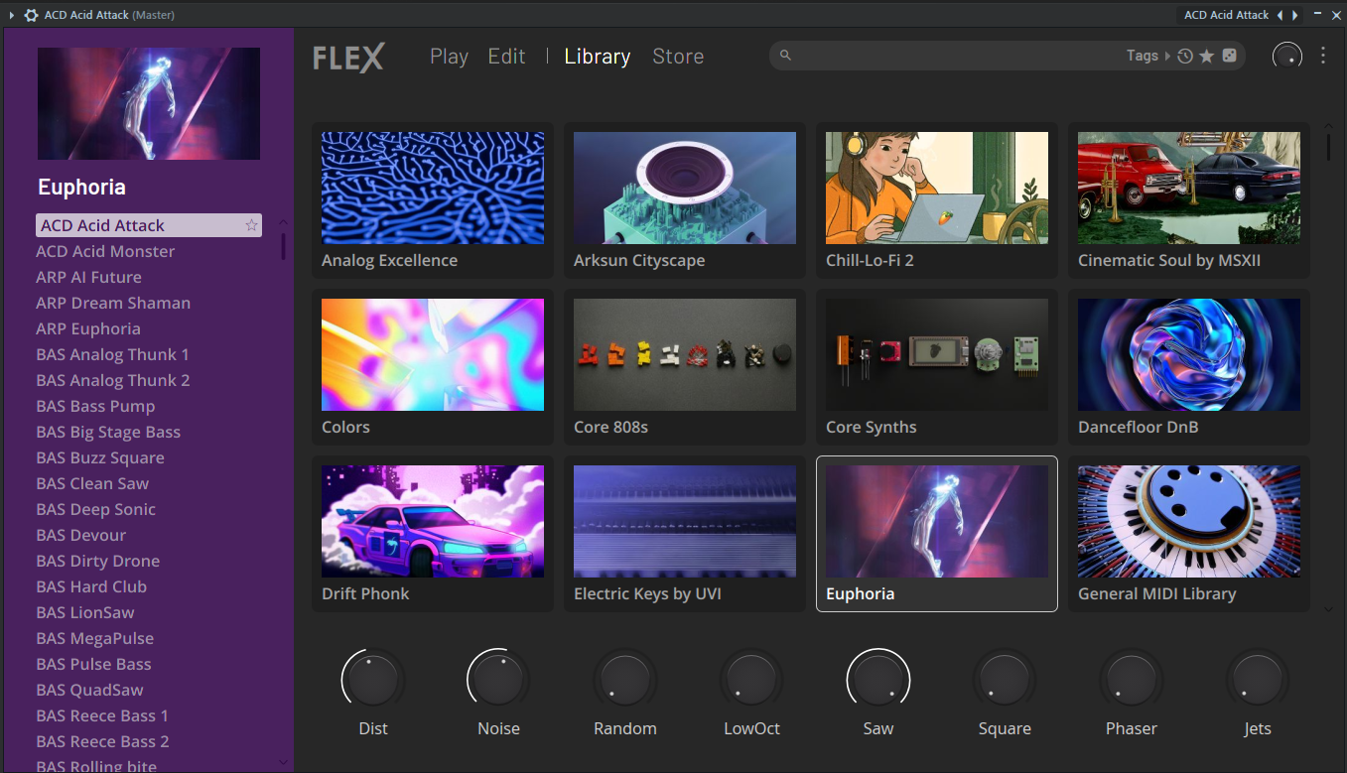Open the Store tab
Image resolution: width=1347 pixels, height=773 pixels.
point(678,57)
